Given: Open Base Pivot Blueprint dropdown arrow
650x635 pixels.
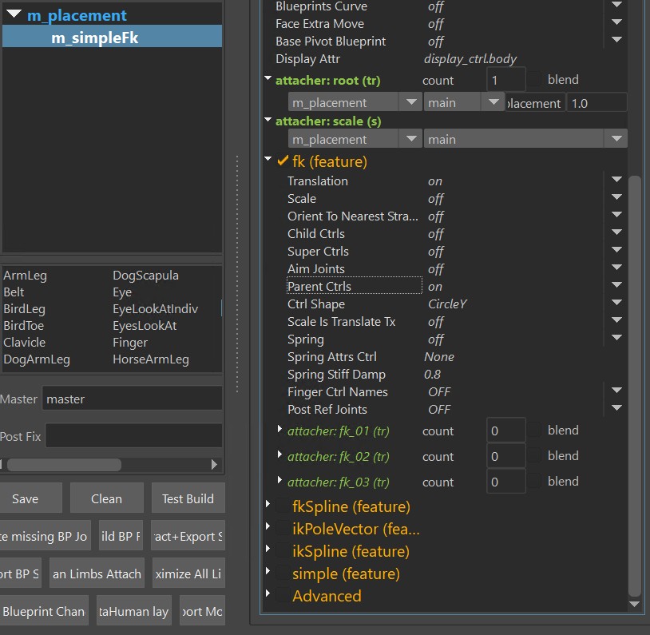Looking at the screenshot, I should click(x=616, y=39).
